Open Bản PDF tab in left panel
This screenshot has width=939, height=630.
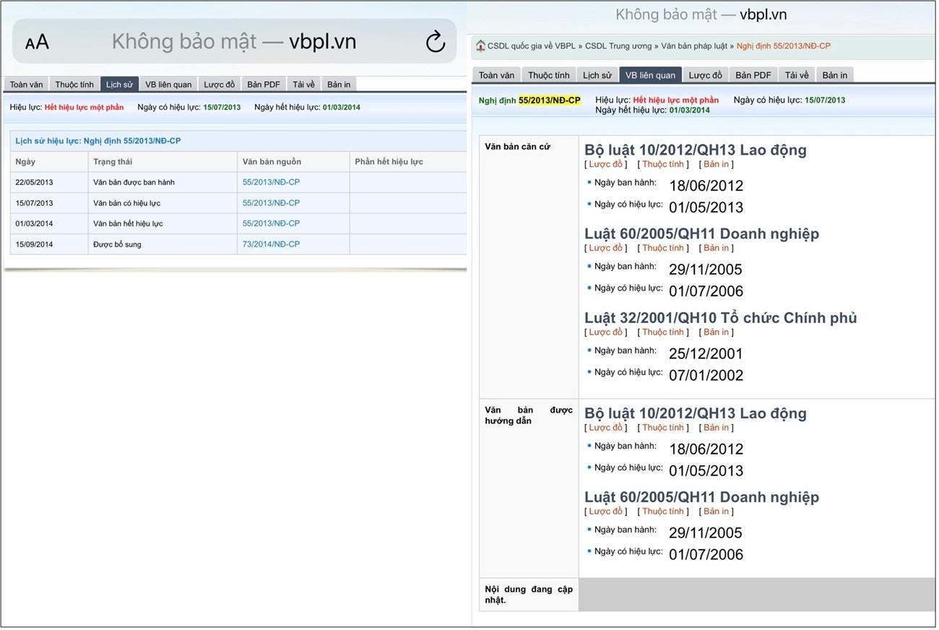(264, 85)
